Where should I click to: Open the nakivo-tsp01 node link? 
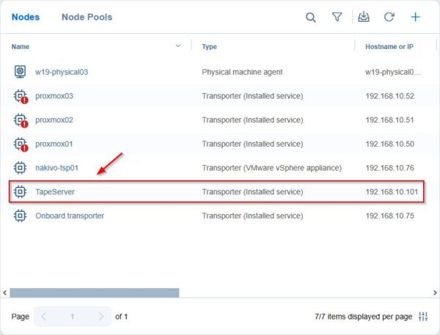(x=56, y=168)
